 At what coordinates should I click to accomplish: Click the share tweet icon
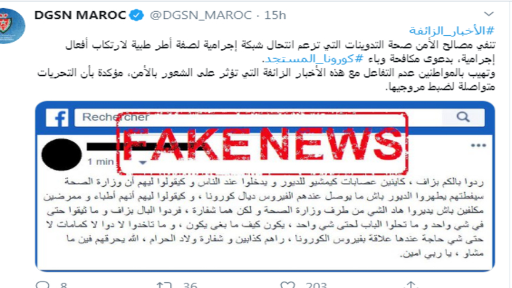[411, 285]
